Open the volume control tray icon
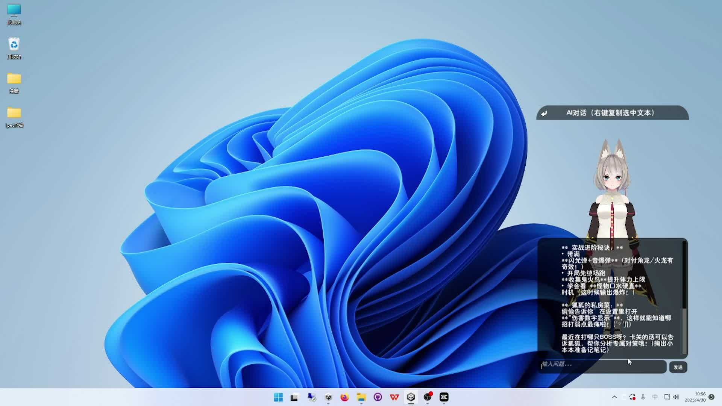This screenshot has height=406, width=722. click(676, 397)
